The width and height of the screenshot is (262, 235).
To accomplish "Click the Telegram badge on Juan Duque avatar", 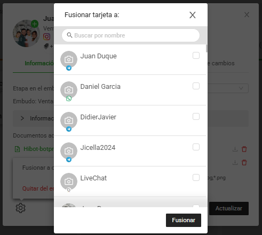I will point(69,68).
